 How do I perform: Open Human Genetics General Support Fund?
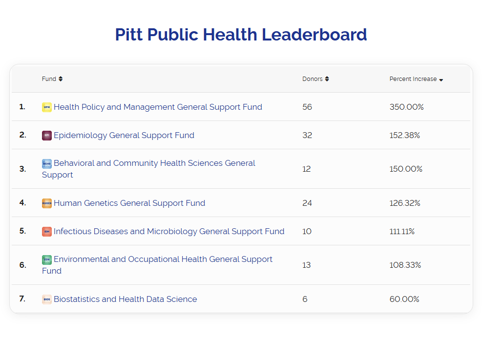[129, 203]
